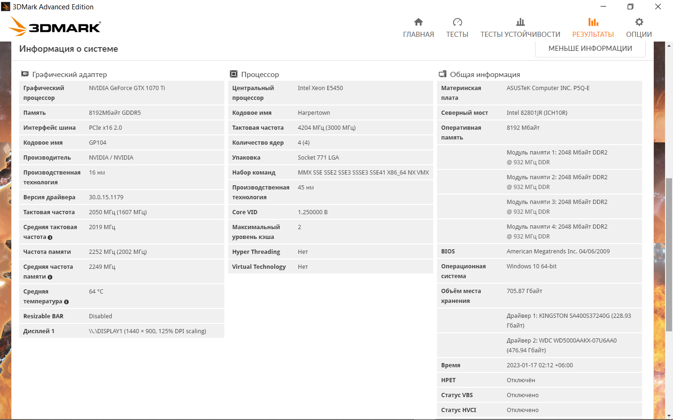
Task: Select the GPU code name GP104
Action: click(98, 143)
